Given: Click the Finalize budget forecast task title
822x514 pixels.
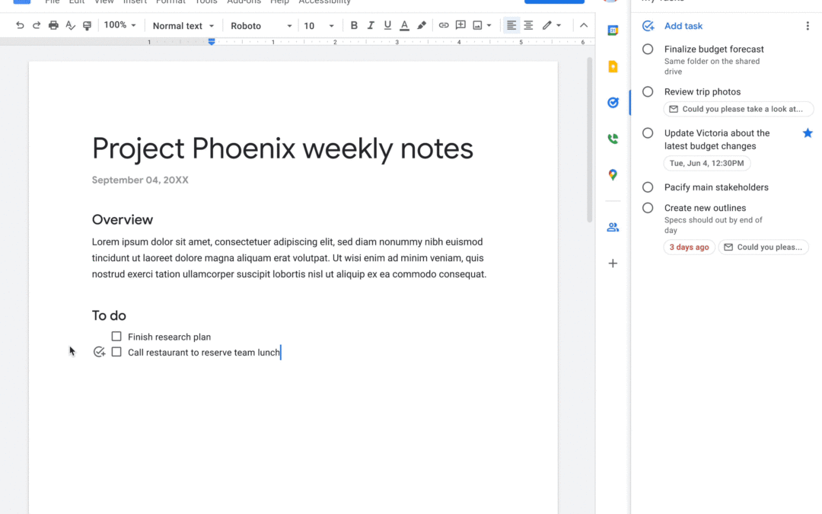Looking at the screenshot, I should click(x=714, y=49).
